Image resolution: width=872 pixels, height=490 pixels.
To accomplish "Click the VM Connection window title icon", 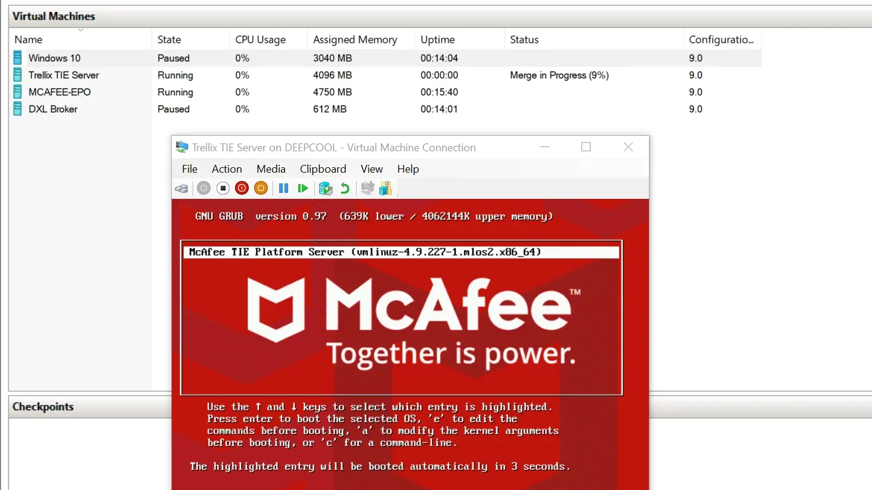I will 182,147.
